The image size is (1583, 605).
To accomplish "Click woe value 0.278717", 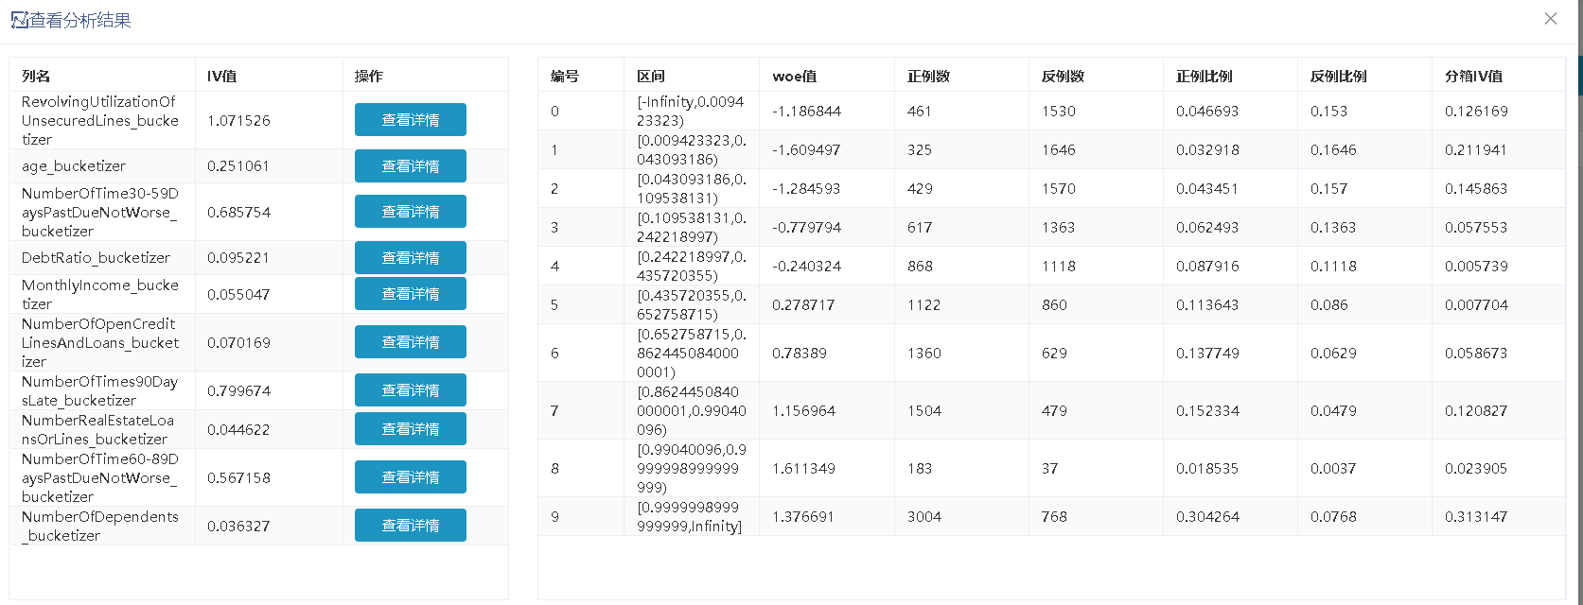I will [803, 304].
